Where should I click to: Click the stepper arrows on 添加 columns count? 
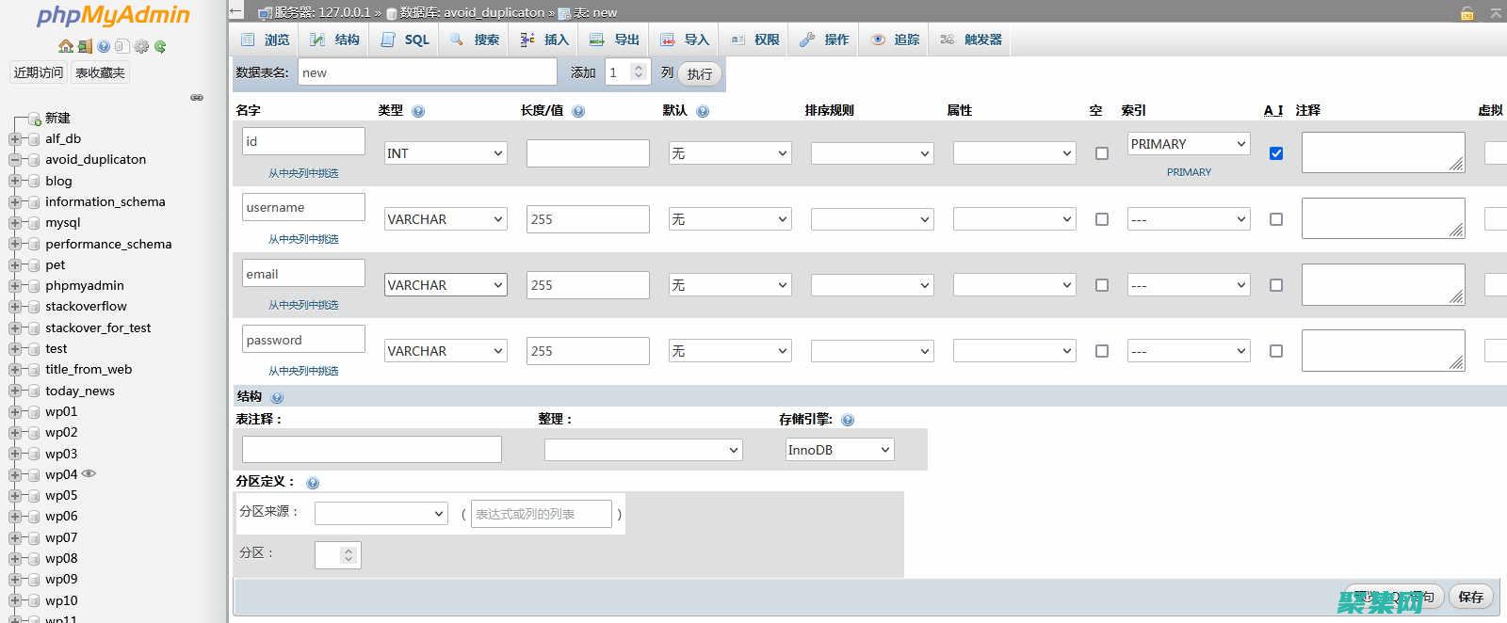coord(639,72)
